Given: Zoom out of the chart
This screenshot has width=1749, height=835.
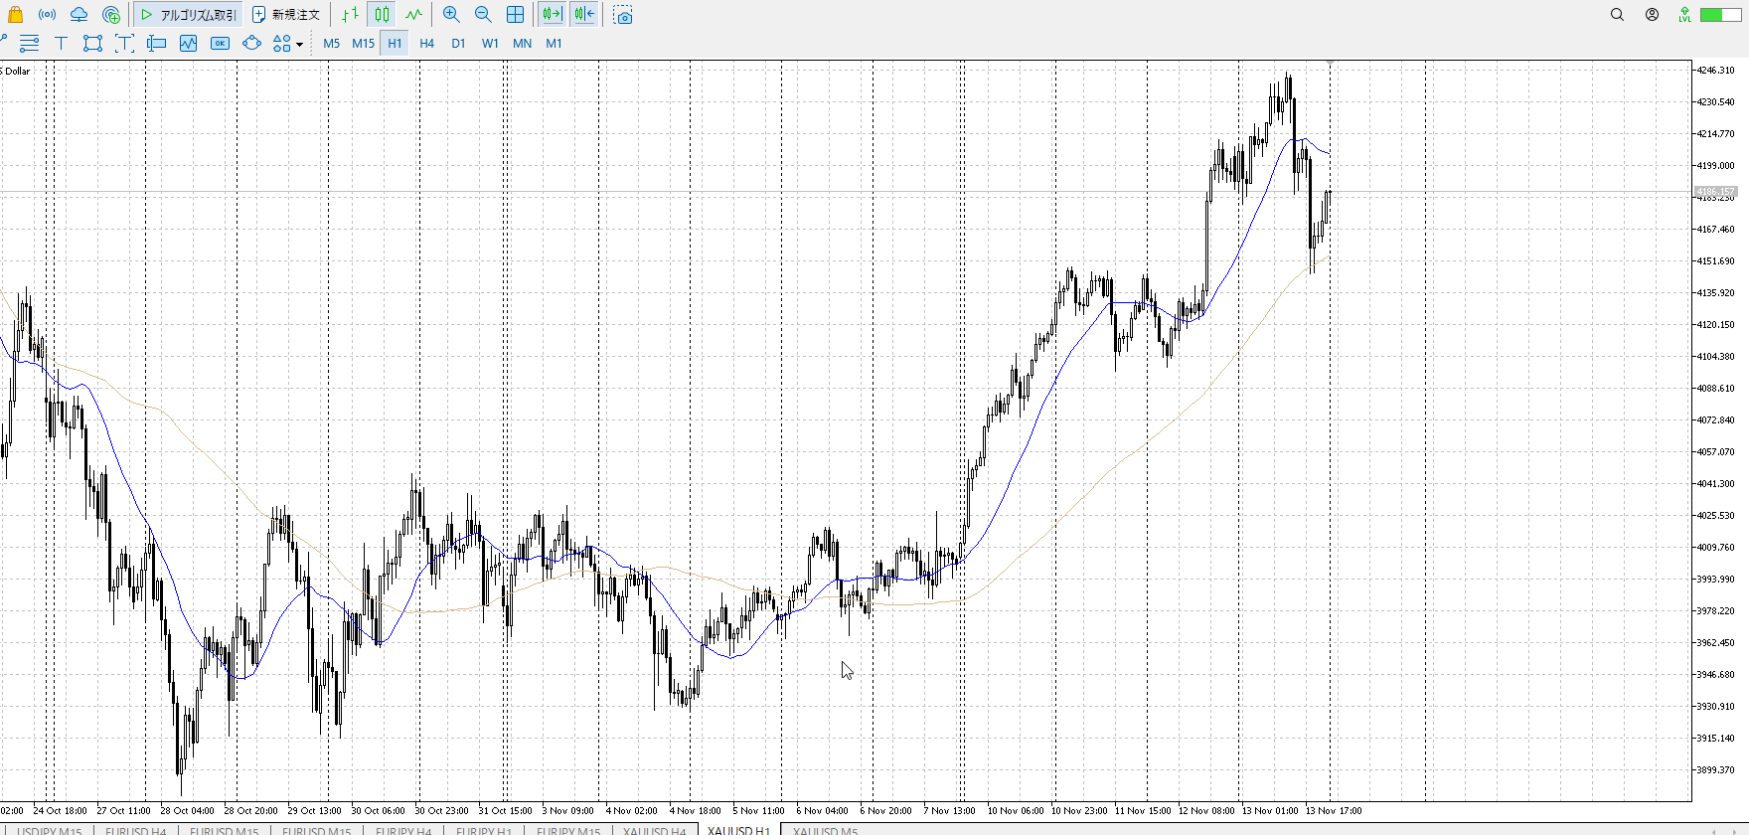Looking at the screenshot, I should click(483, 15).
